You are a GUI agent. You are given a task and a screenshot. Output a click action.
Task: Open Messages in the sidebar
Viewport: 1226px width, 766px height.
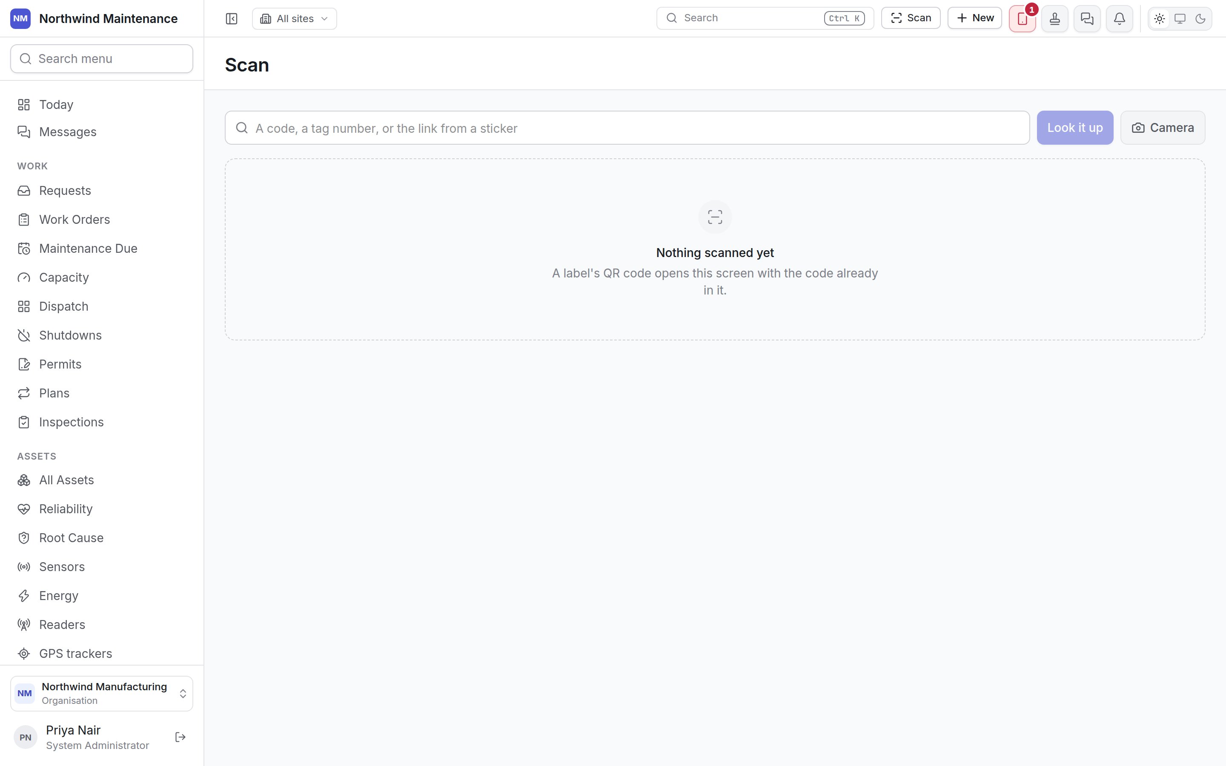pos(102,132)
